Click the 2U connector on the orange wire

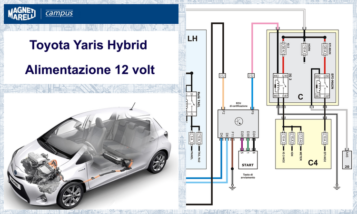[x=222, y=76]
